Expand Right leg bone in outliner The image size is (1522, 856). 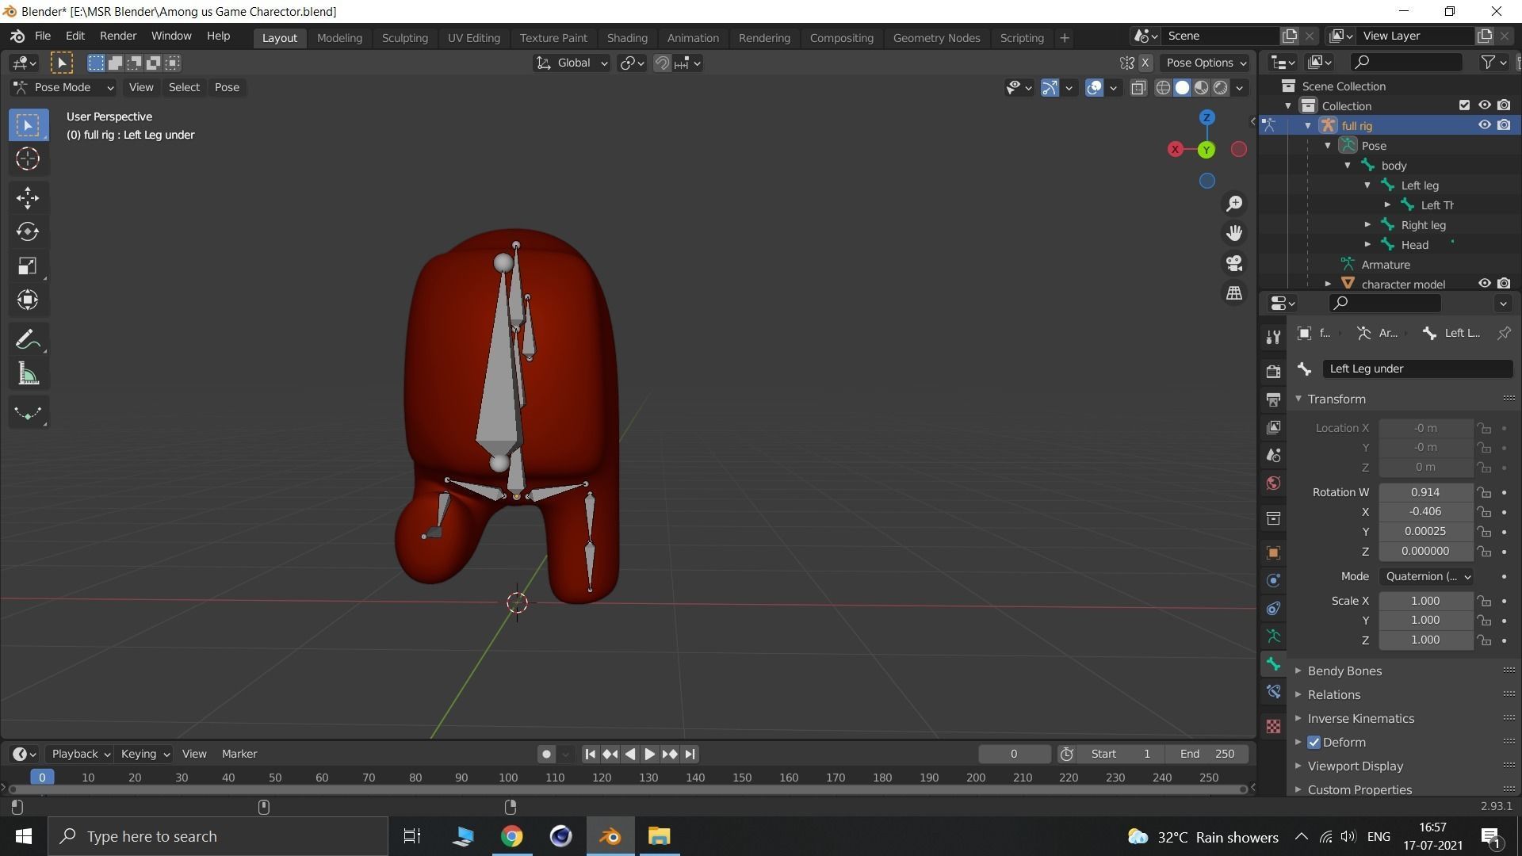coord(1367,225)
